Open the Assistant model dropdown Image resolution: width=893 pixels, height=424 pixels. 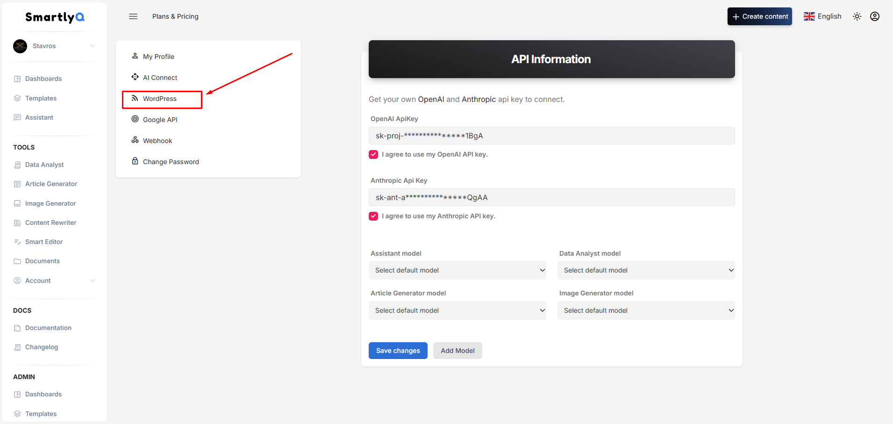point(457,270)
